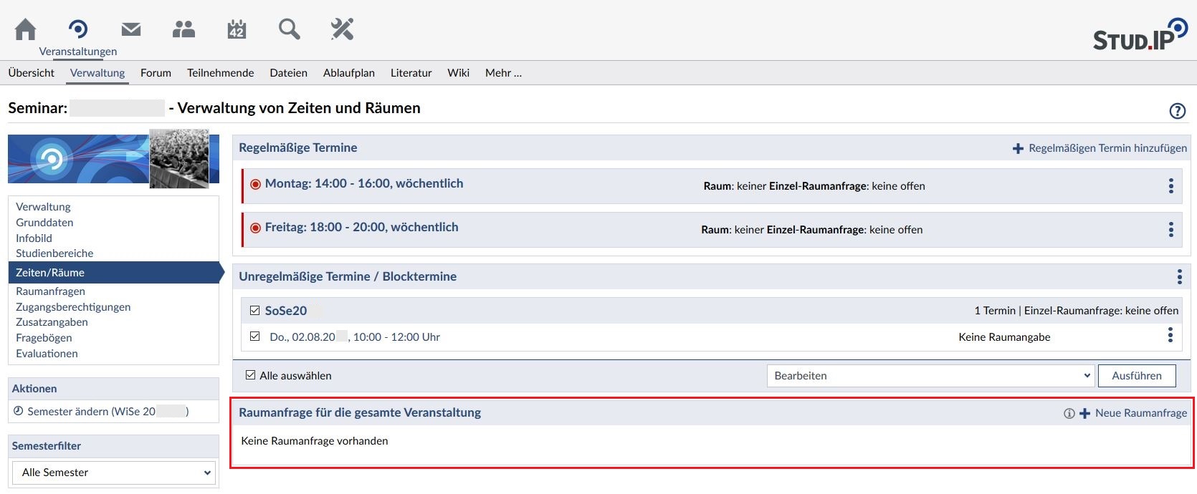Screen dimensions: 1197x494
Task: Toggle the SoSe20 semester checkbox
Action: coord(254,311)
